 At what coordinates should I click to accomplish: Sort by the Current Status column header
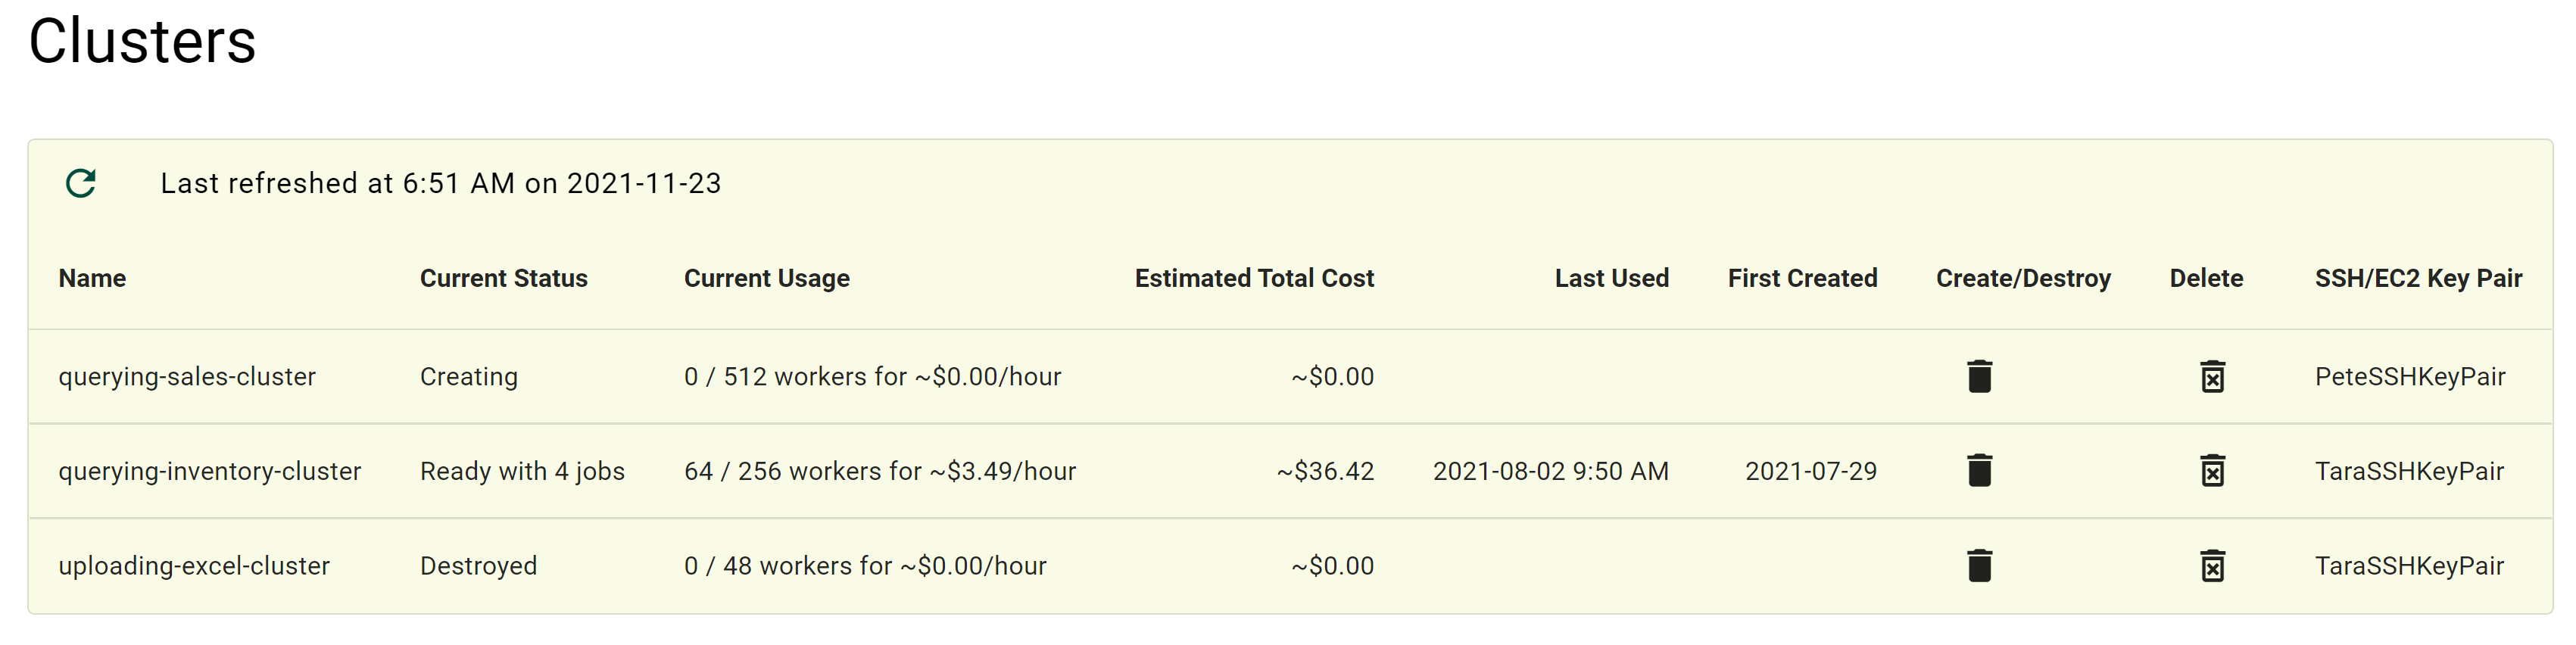503,278
